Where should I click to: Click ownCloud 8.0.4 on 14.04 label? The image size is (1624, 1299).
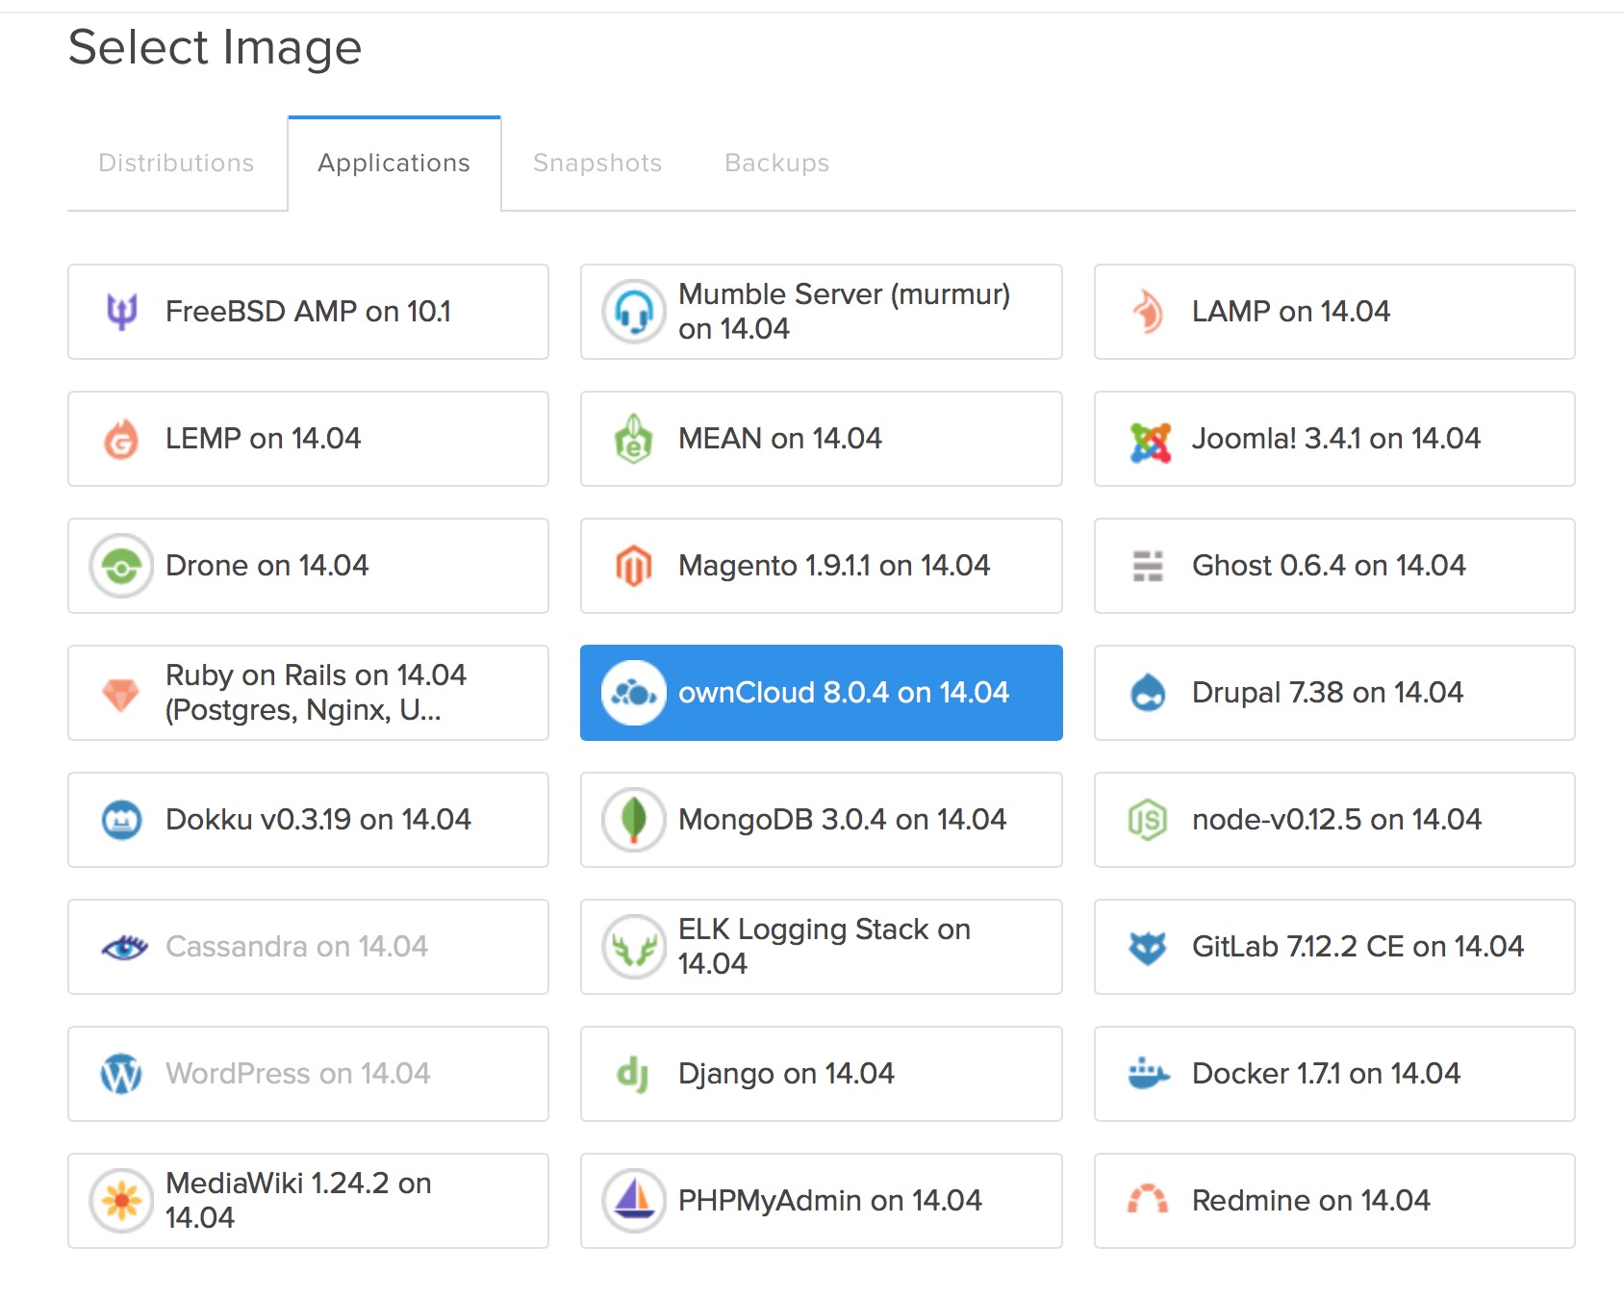(844, 693)
